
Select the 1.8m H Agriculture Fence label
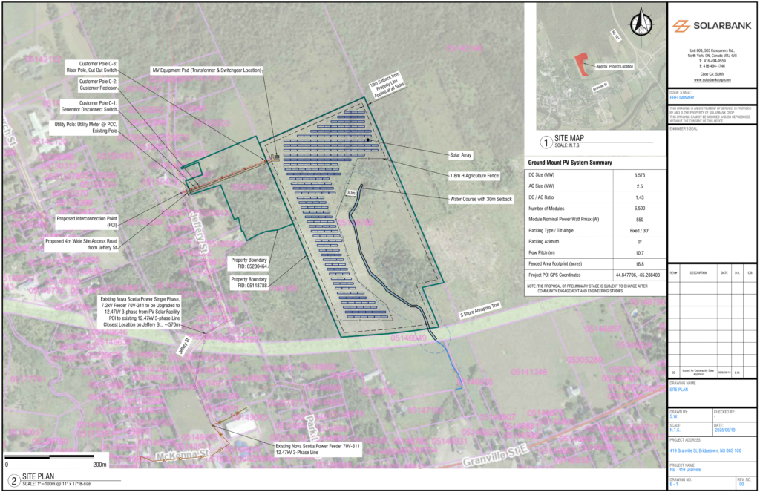474,175
